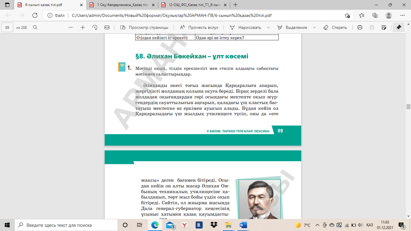Open the Edge settings and more menu
The width and height of the screenshot is (411, 231).
click(x=403, y=16)
